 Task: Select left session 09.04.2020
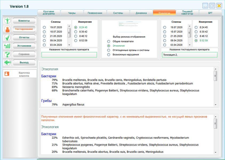pos(44,41)
